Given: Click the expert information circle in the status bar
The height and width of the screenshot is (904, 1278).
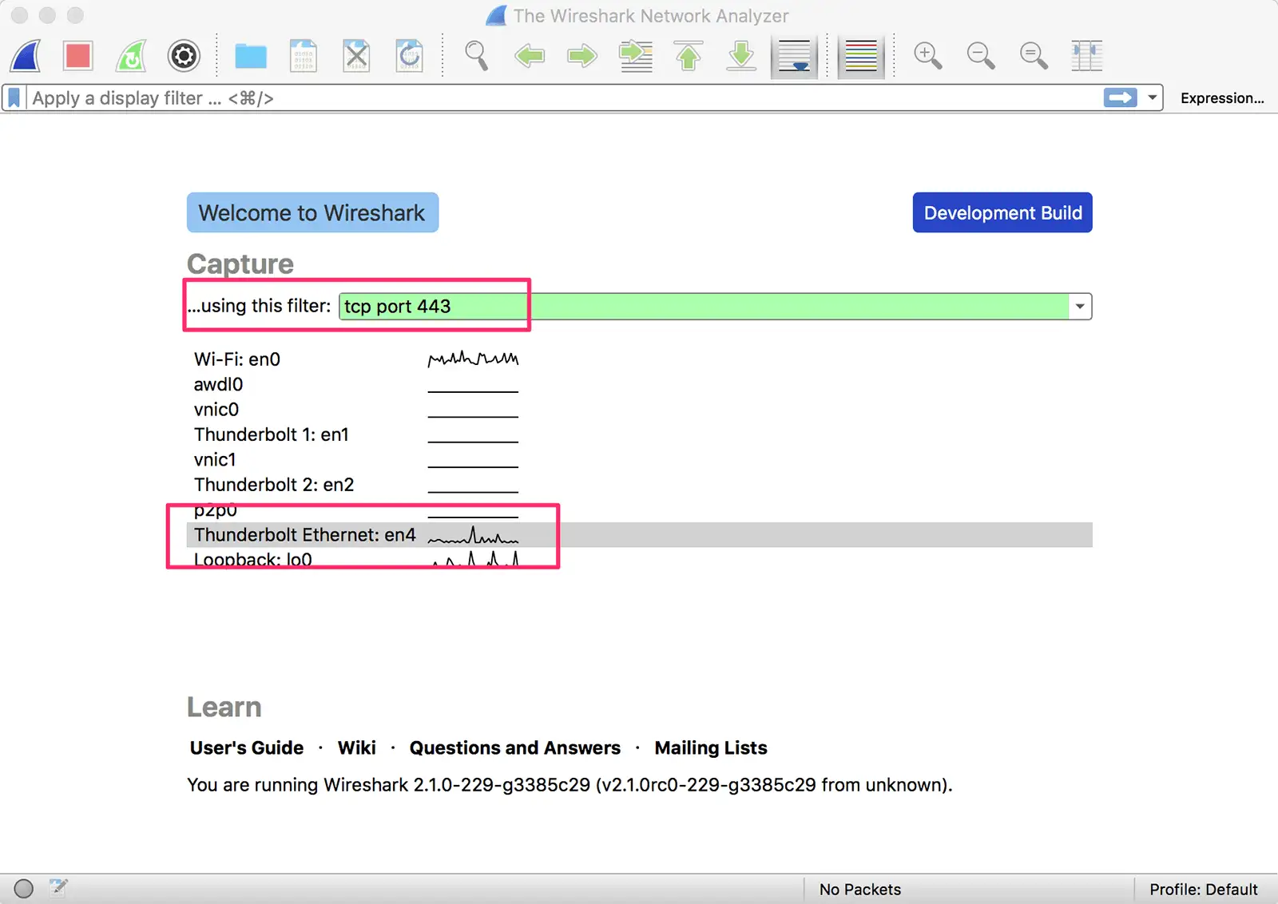Looking at the screenshot, I should point(24,889).
